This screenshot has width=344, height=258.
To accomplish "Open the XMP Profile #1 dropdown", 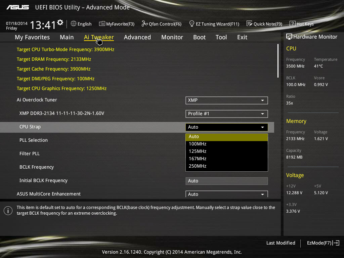I will point(227,114).
